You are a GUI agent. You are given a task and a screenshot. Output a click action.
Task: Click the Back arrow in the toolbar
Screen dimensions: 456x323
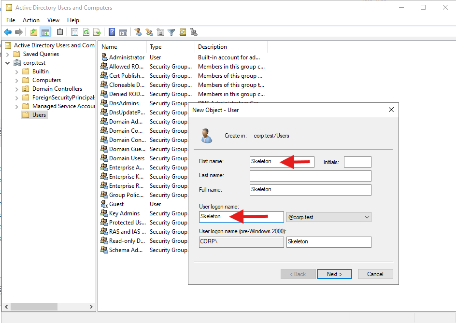pyautogui.click(x=8, y=32)
